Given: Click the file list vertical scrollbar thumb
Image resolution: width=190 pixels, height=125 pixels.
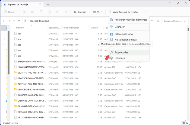Looking at the screenshot, I should point(188,30).
